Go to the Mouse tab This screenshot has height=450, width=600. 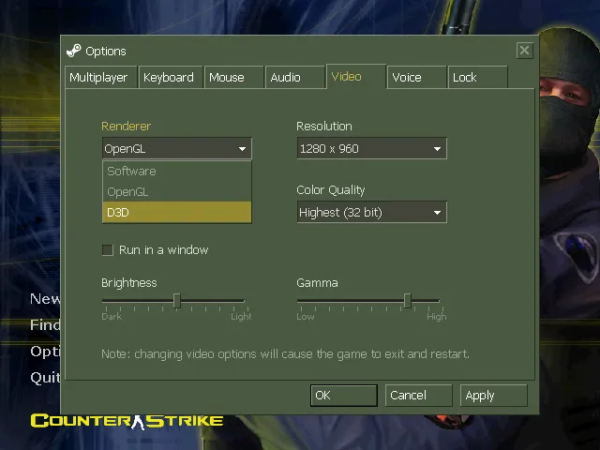(x=227, y=78)
